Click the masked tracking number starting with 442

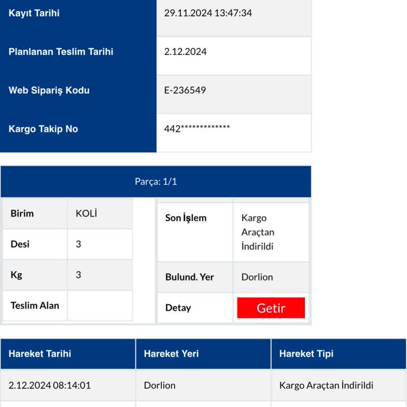[197, 129]
